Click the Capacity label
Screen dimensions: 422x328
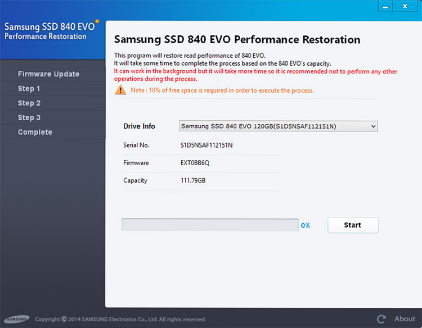tap(135, 180)
